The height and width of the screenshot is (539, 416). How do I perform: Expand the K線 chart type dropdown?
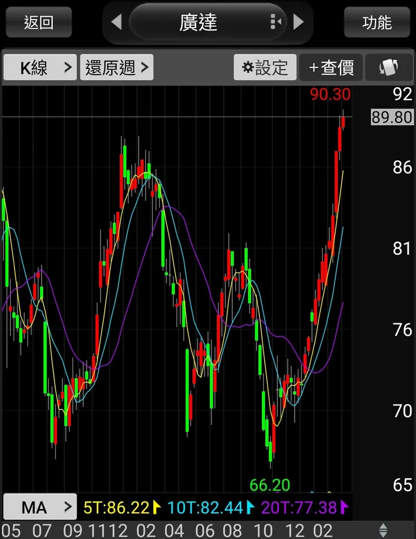click(x=40, y=67)
